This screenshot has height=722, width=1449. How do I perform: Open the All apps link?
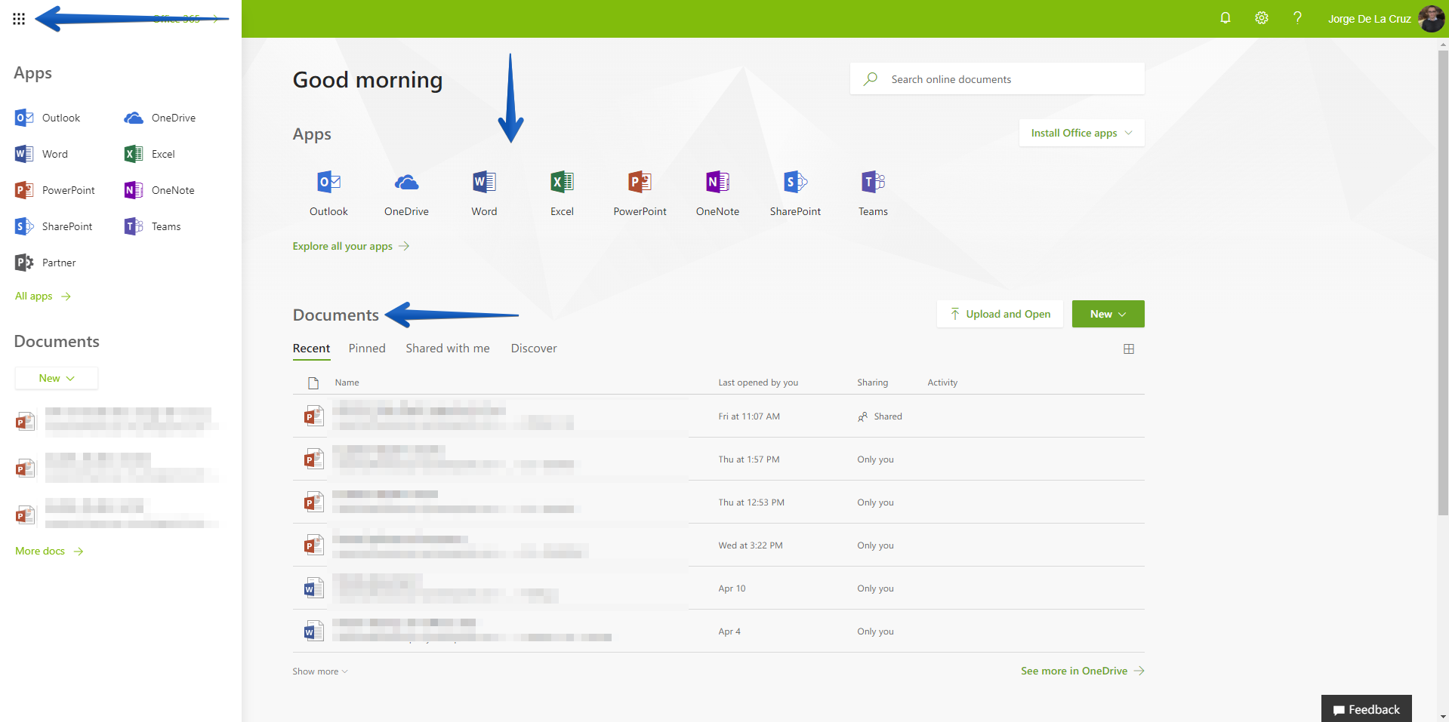pyautogui.click(x=43, y=296)
